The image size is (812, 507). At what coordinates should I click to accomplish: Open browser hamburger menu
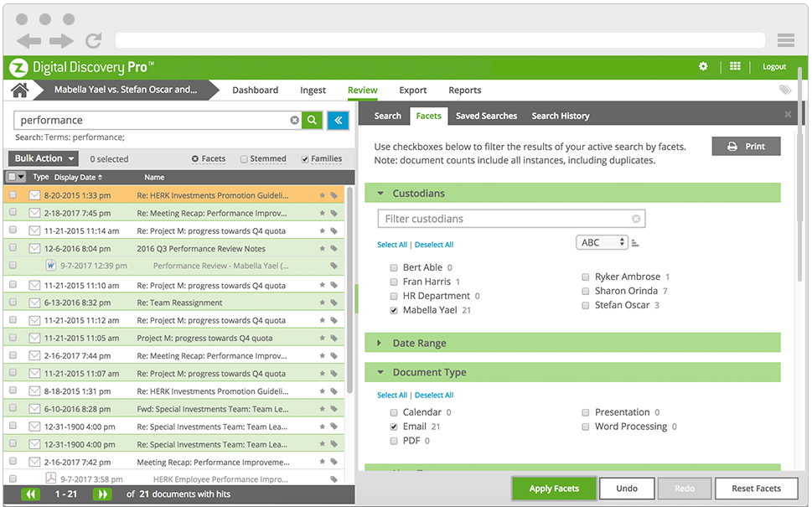(x=785, y=40)
